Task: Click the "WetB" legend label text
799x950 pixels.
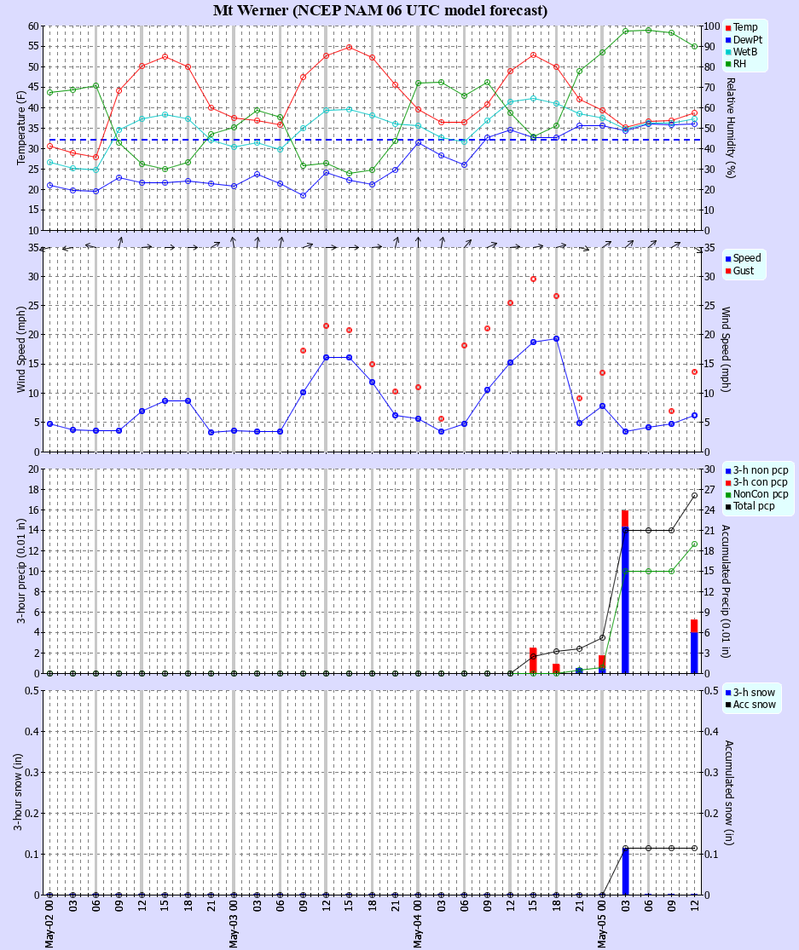Action: click(x=745, y=52)
